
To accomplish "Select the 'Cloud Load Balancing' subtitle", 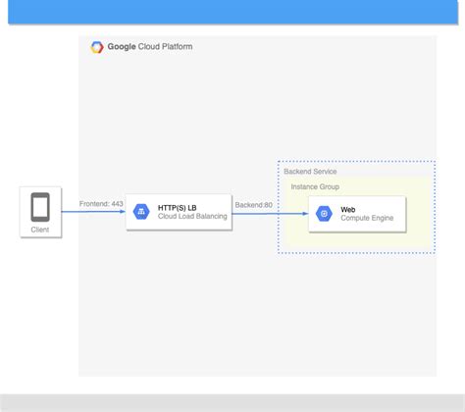I will click(x=192, y=216).
